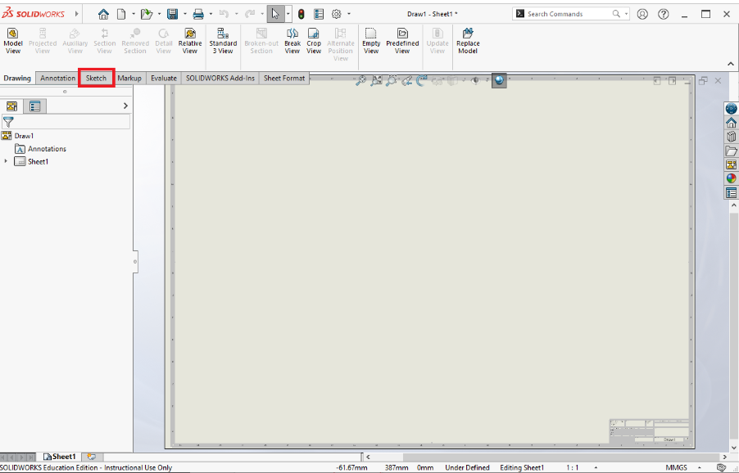The width and height of the screenshot is (739, 473).
Task: Expand the Sheet1 tree node
Action: tap(7, 161)
